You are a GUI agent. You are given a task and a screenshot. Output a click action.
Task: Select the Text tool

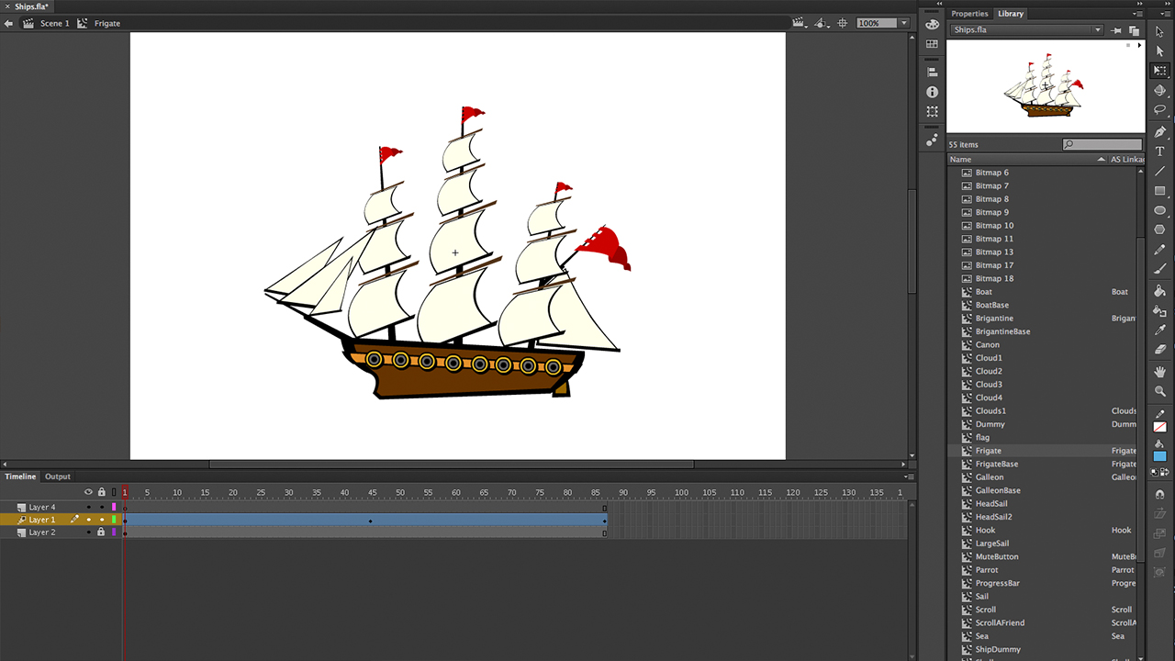pyautogui.click(x=1160, y=151)
